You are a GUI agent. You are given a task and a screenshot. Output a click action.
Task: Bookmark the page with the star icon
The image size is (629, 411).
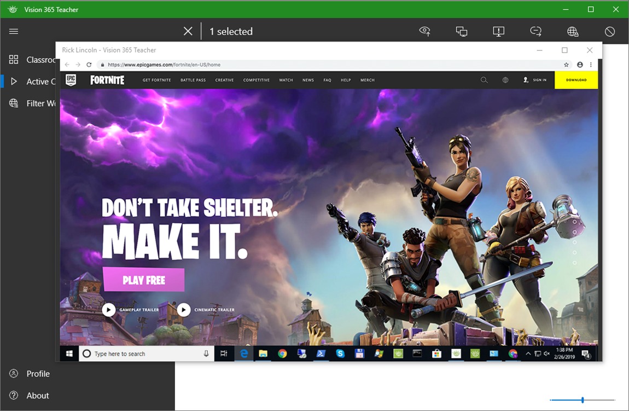(566, 65)
